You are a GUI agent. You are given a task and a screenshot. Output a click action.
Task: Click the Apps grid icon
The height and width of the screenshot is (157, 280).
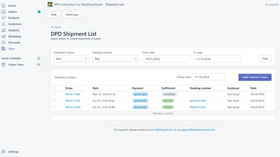3,48
